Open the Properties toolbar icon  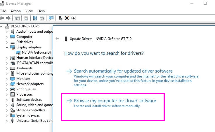[26, 18]
